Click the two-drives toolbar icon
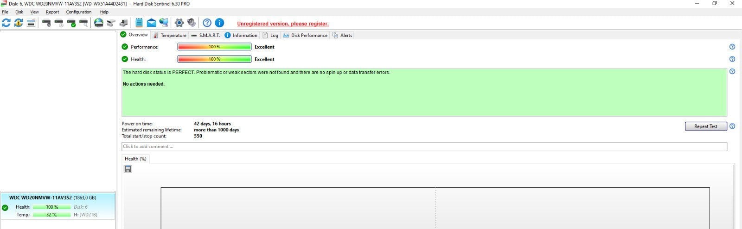This screenshot has width=742, height=229. pos(111,23)
